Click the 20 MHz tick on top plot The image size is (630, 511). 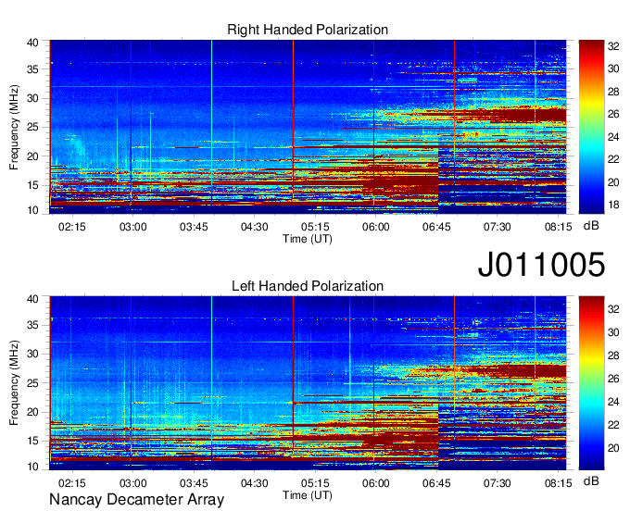coord(32,156)
